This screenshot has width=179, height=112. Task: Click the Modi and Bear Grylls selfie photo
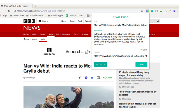coord(69,97)
